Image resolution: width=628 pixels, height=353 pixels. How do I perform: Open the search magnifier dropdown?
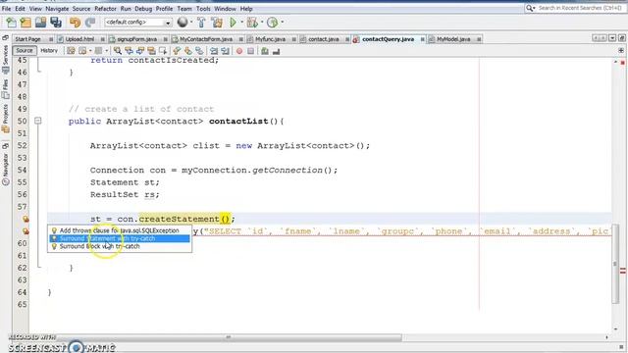coord(530,8)
